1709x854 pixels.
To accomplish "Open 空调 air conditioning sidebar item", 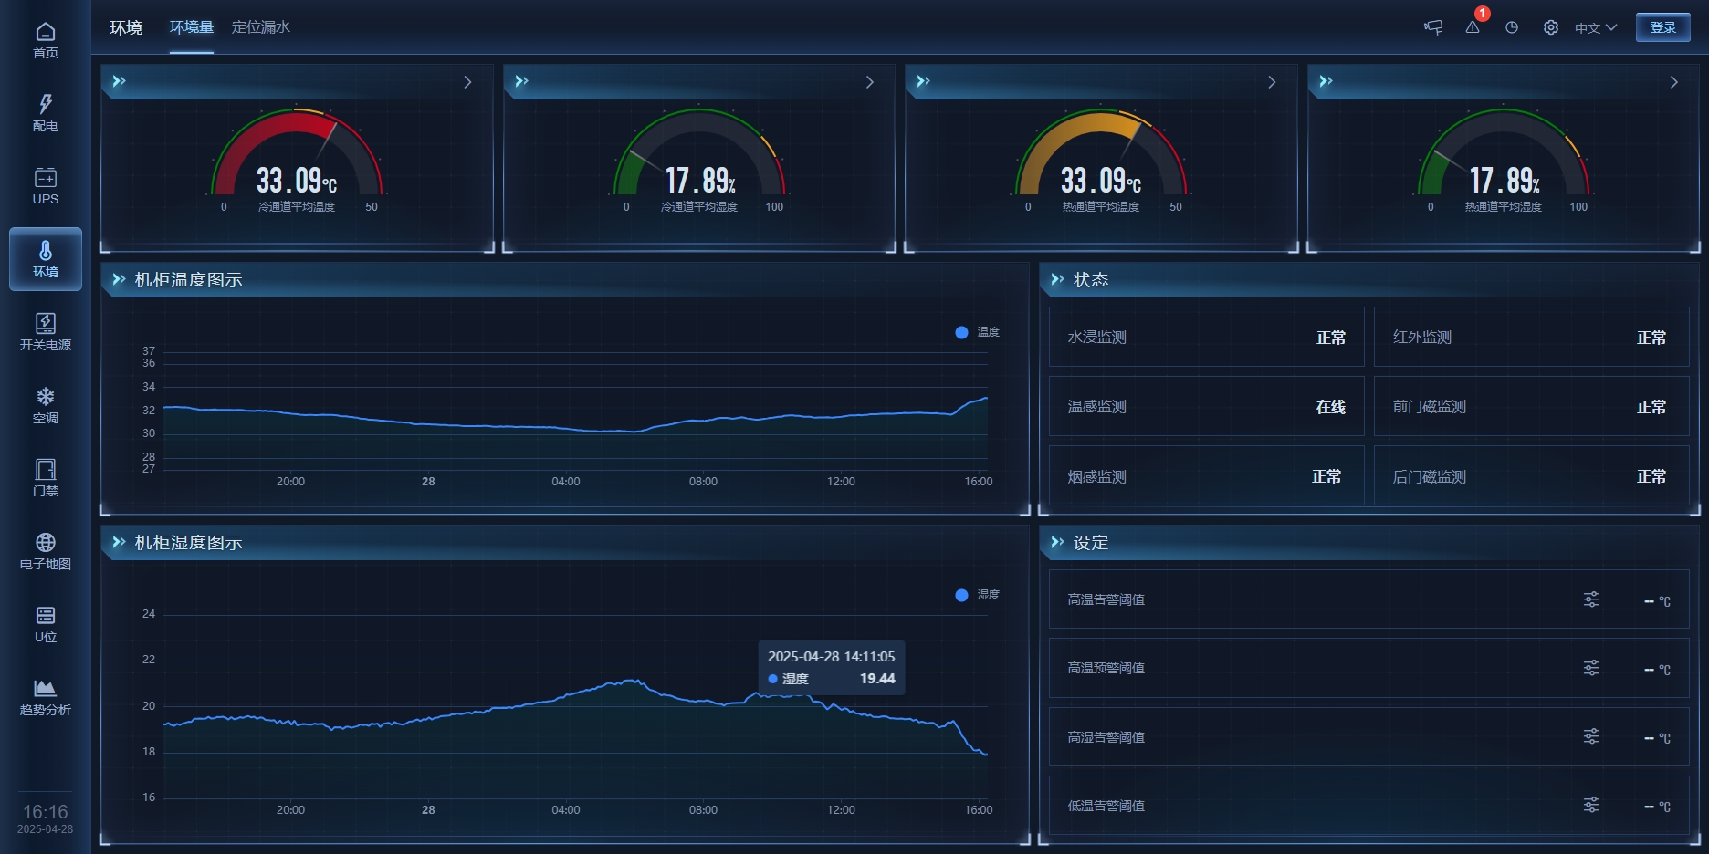I will 46,405.
